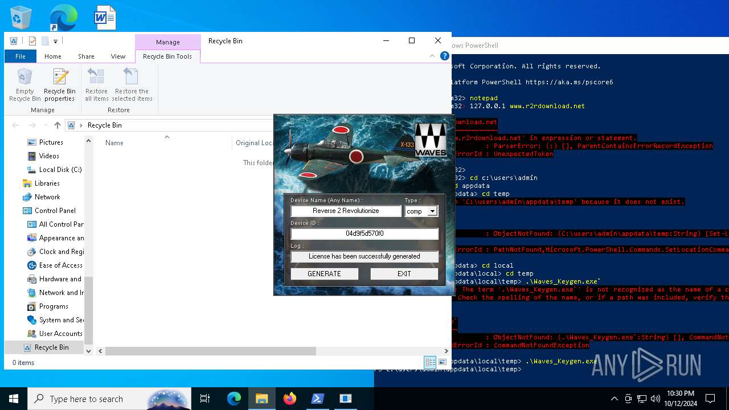729x410 pixels.
Task: Click GENERATE button in keygen
Action: (324, 274)
